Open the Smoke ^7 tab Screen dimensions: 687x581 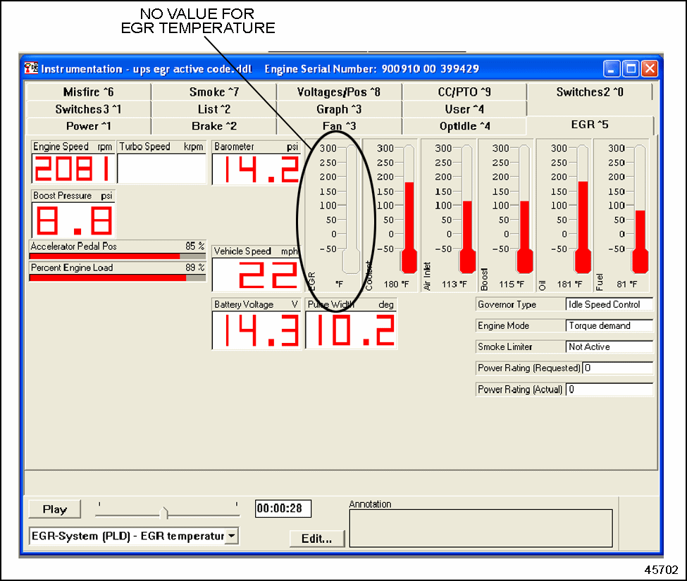coord(214,92)
